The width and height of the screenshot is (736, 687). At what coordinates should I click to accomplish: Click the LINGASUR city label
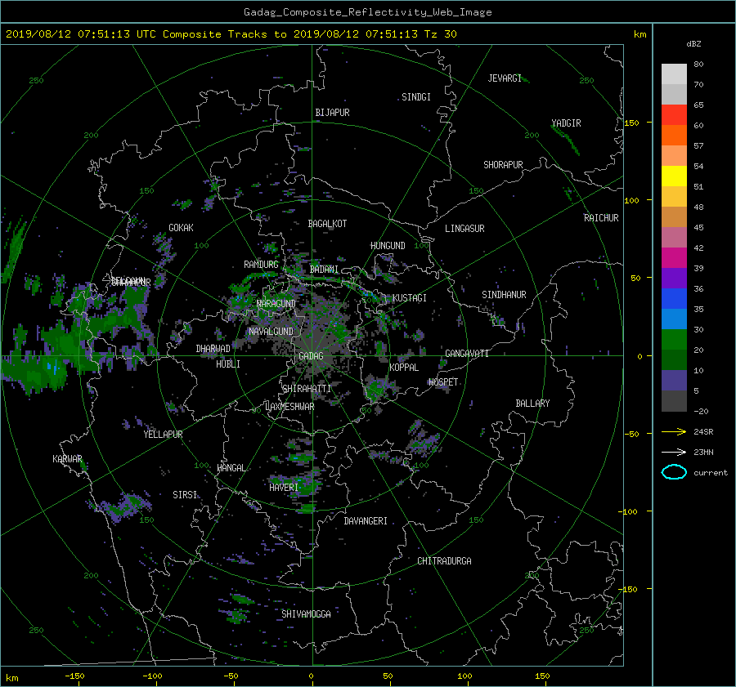(x=464, y=229)
